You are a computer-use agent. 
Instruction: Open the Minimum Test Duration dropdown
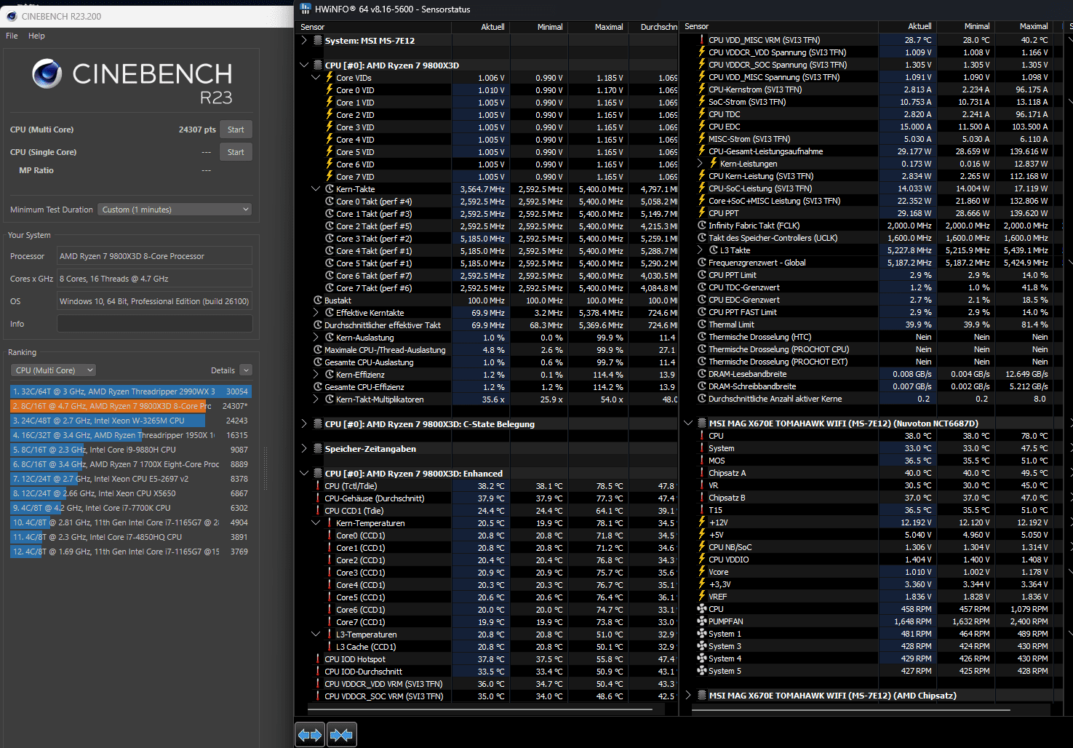(x=175, y=209)
